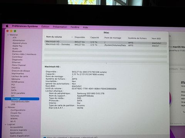The height and width of the screenshot is (138, 185).
Task: Select Cartes vidéo / moniteurs item
Action: coord(24,54)
